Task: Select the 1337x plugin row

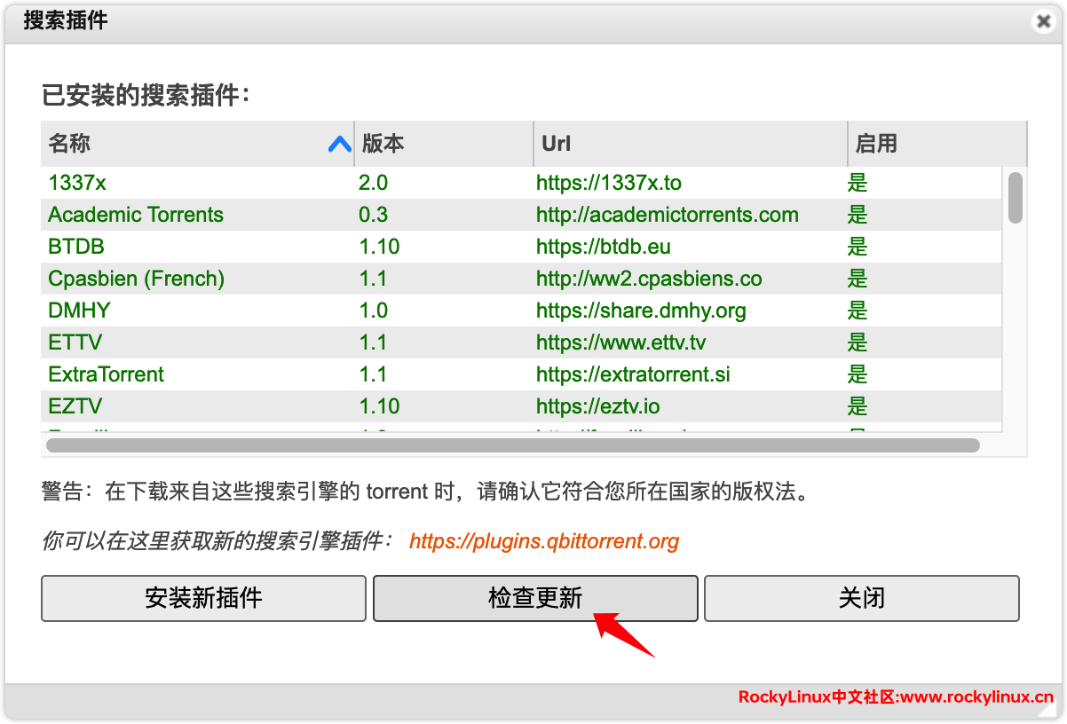Action: tap(77, 183)
